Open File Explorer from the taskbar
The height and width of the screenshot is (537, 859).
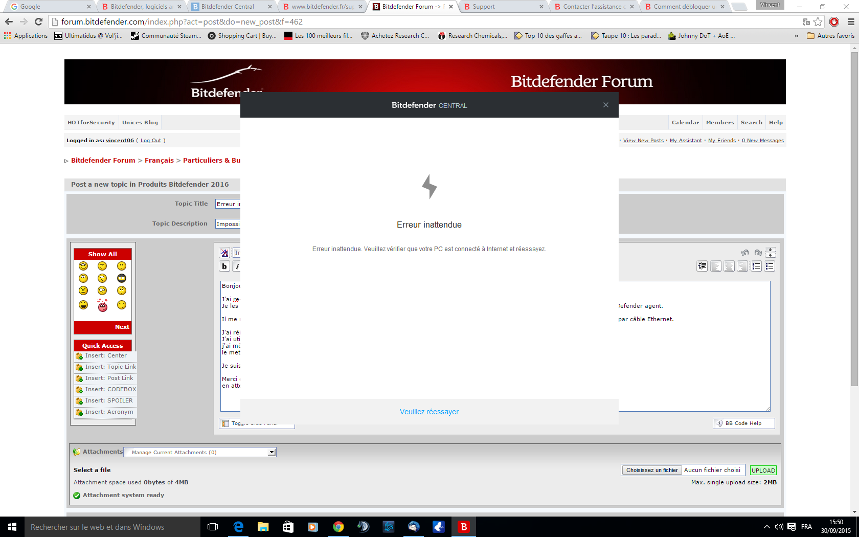[x=263, y=527]
